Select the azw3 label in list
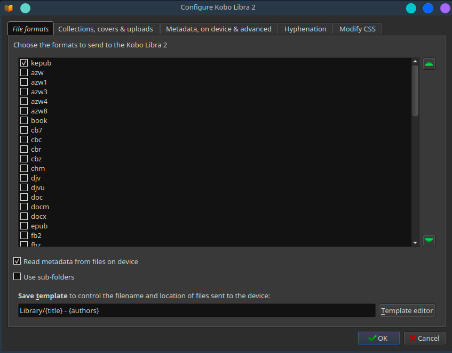 (39, 92)
